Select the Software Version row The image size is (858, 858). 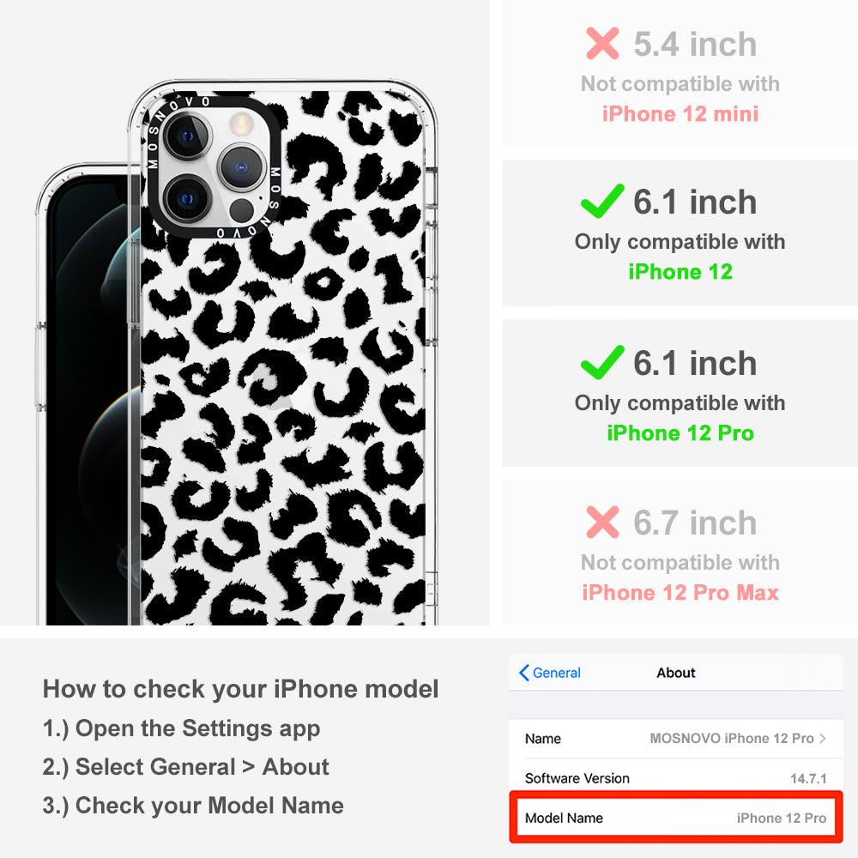675,778
